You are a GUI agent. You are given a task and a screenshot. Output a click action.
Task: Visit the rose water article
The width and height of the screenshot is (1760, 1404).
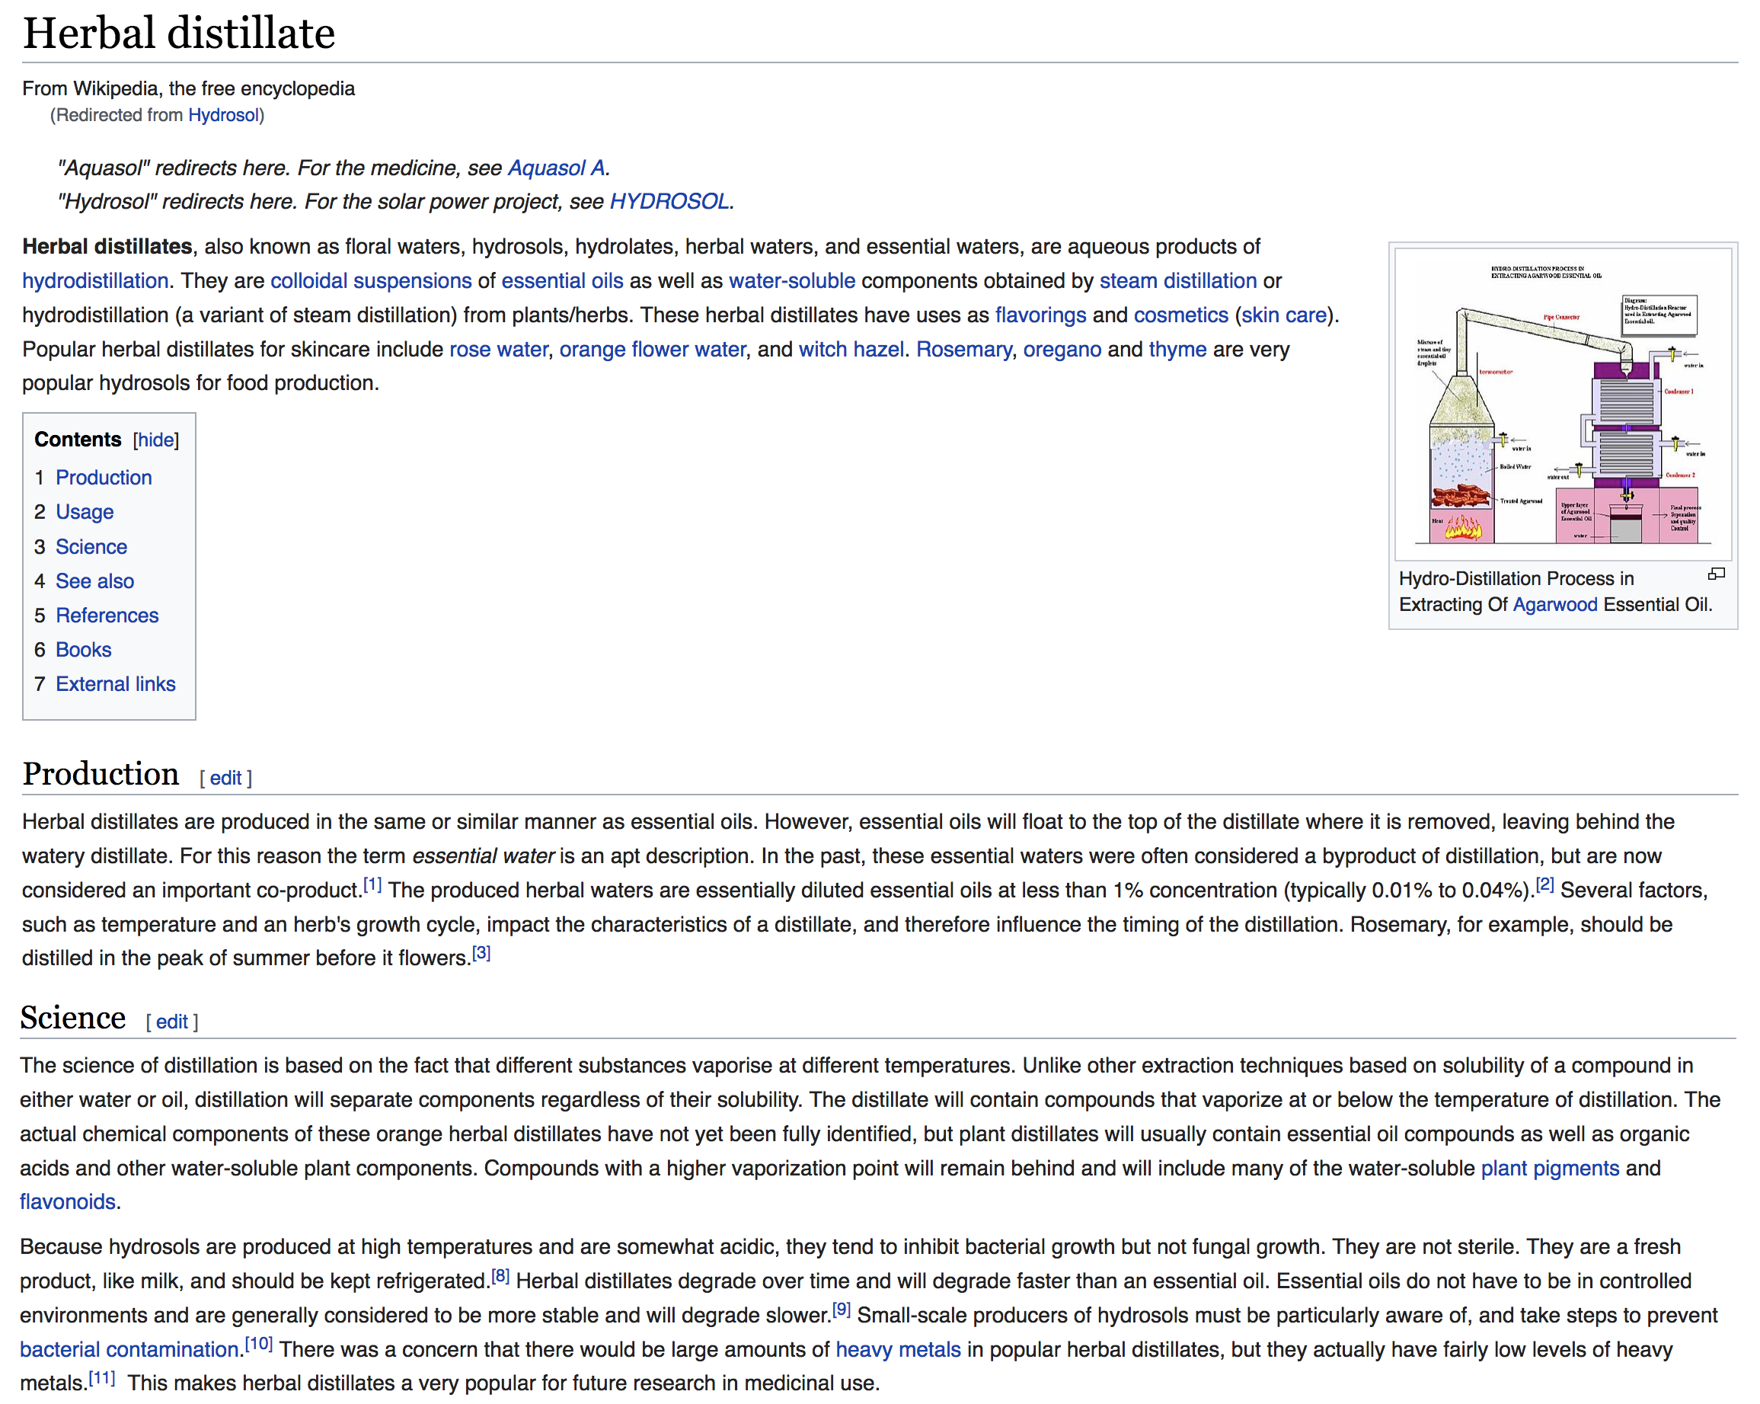(x=498, y=350)
